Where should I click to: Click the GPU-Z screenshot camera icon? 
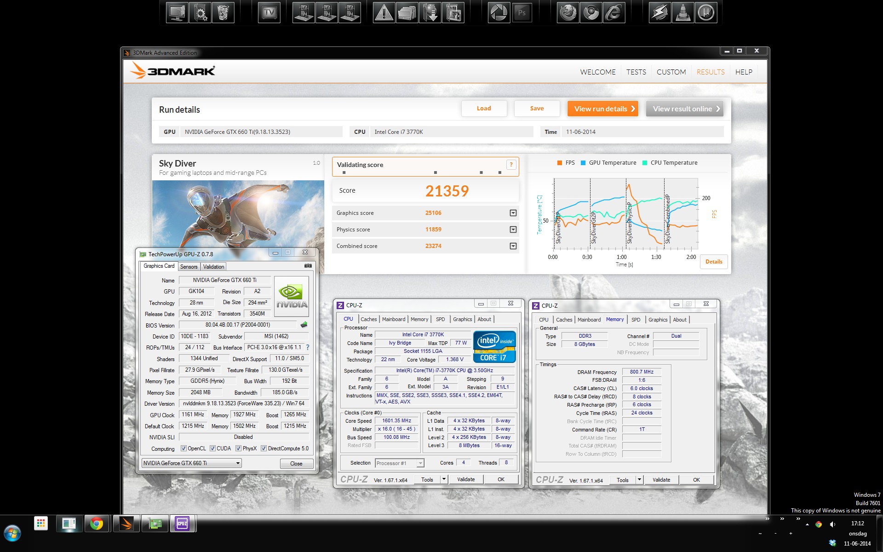click(308, 266)
